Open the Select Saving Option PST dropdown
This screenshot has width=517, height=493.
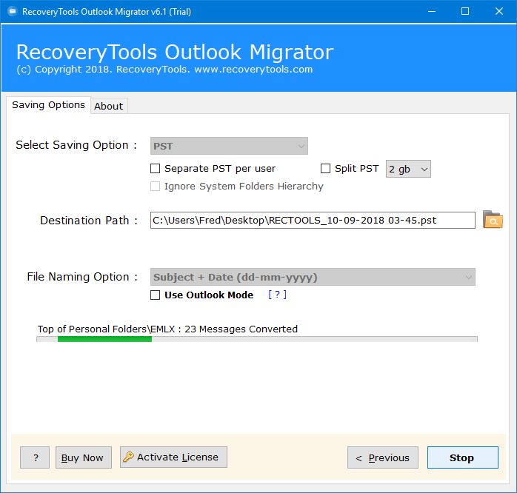[x=229, y=146]
